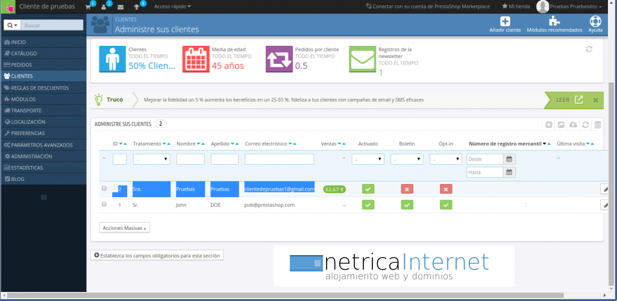
Task: Click the green LEER button
Action: [566, 100]
